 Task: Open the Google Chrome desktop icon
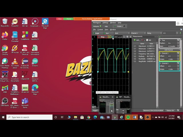(x=5, y=50)
